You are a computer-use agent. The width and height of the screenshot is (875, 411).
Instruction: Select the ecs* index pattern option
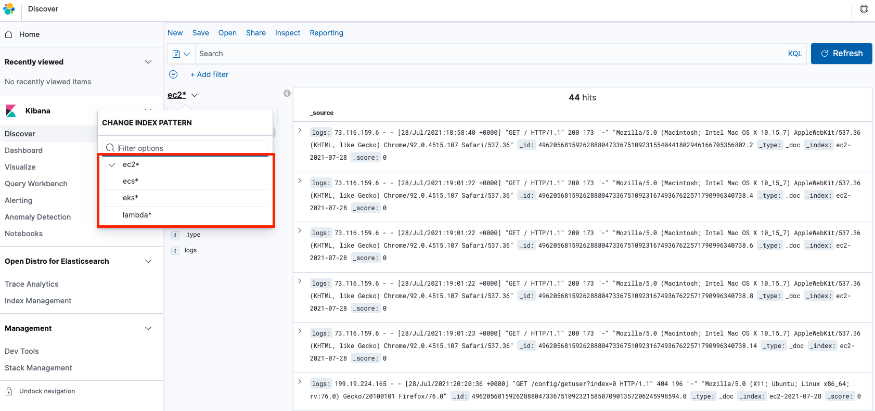point(186,181)
